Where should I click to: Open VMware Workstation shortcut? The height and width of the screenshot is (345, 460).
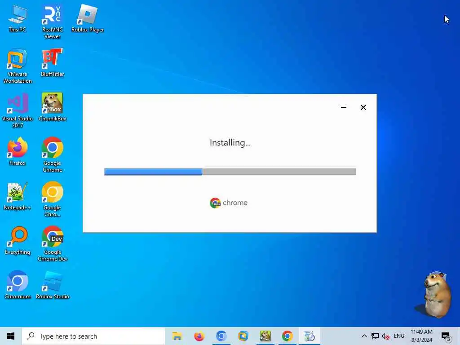[x=18, y=66]
